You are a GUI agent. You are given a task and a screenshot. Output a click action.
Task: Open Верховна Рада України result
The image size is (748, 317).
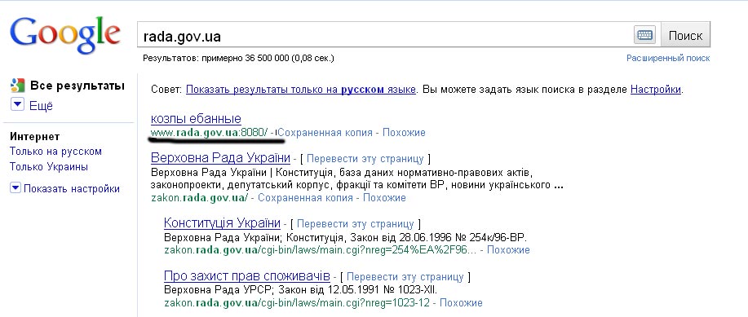point(220,158)
